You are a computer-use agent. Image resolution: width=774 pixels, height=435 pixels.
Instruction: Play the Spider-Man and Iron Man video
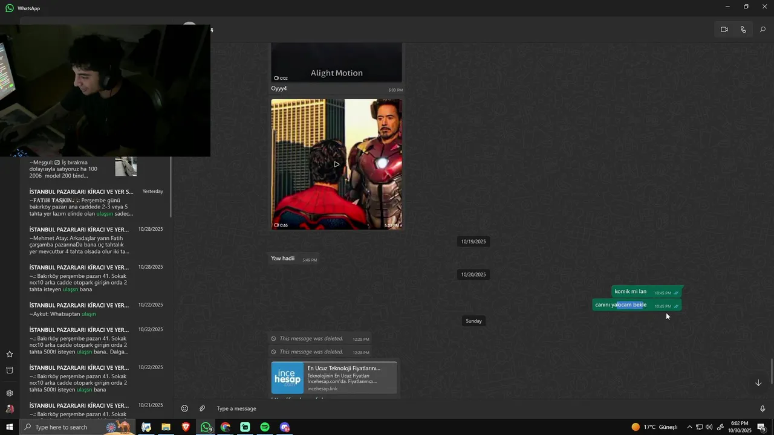[337, 164]
